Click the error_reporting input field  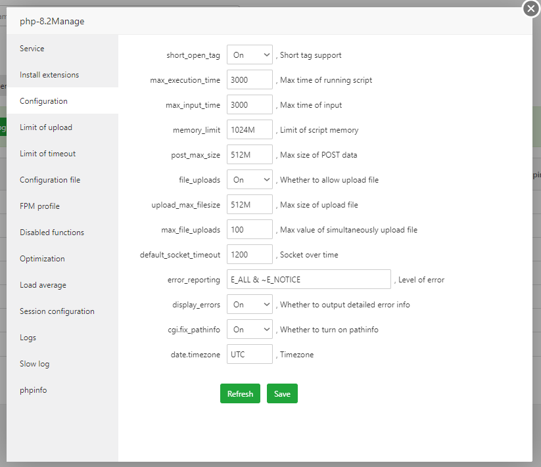pyautogui.click(x=308, y=279)
